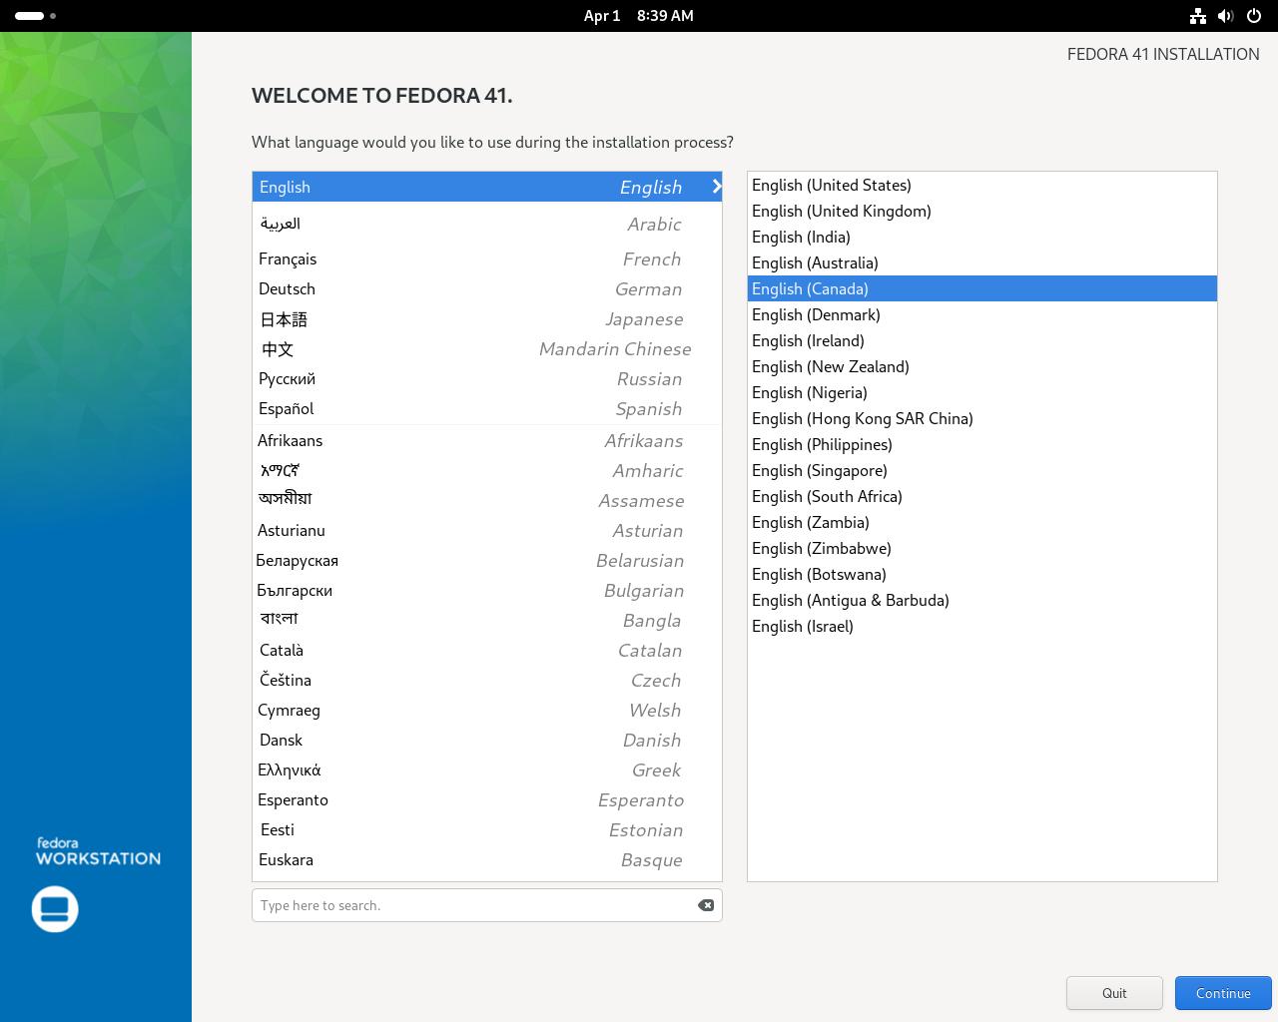This screenshot has width=1278, height=1022.
Task: Select the Cymraeg (Welsh) language row
Action: (487, 710)
